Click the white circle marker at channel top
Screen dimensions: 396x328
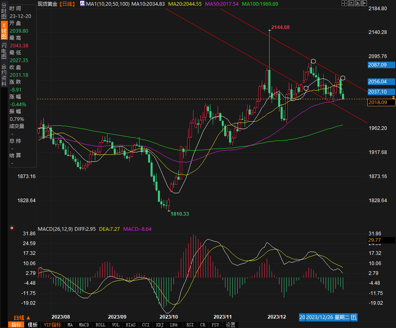pos(313,62)
